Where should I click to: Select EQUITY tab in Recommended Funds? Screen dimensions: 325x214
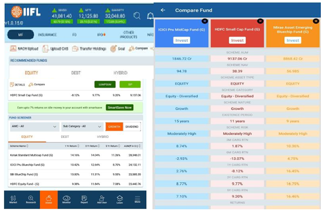[31, 73]
